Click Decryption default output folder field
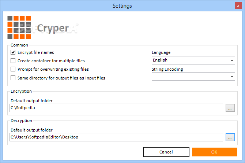 coord(116,137)
